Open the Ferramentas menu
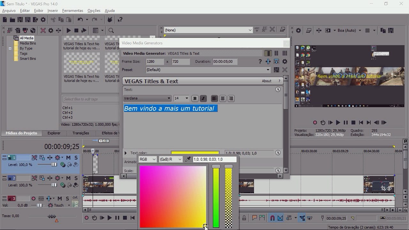The image size is (409, 230). (73, 11)
